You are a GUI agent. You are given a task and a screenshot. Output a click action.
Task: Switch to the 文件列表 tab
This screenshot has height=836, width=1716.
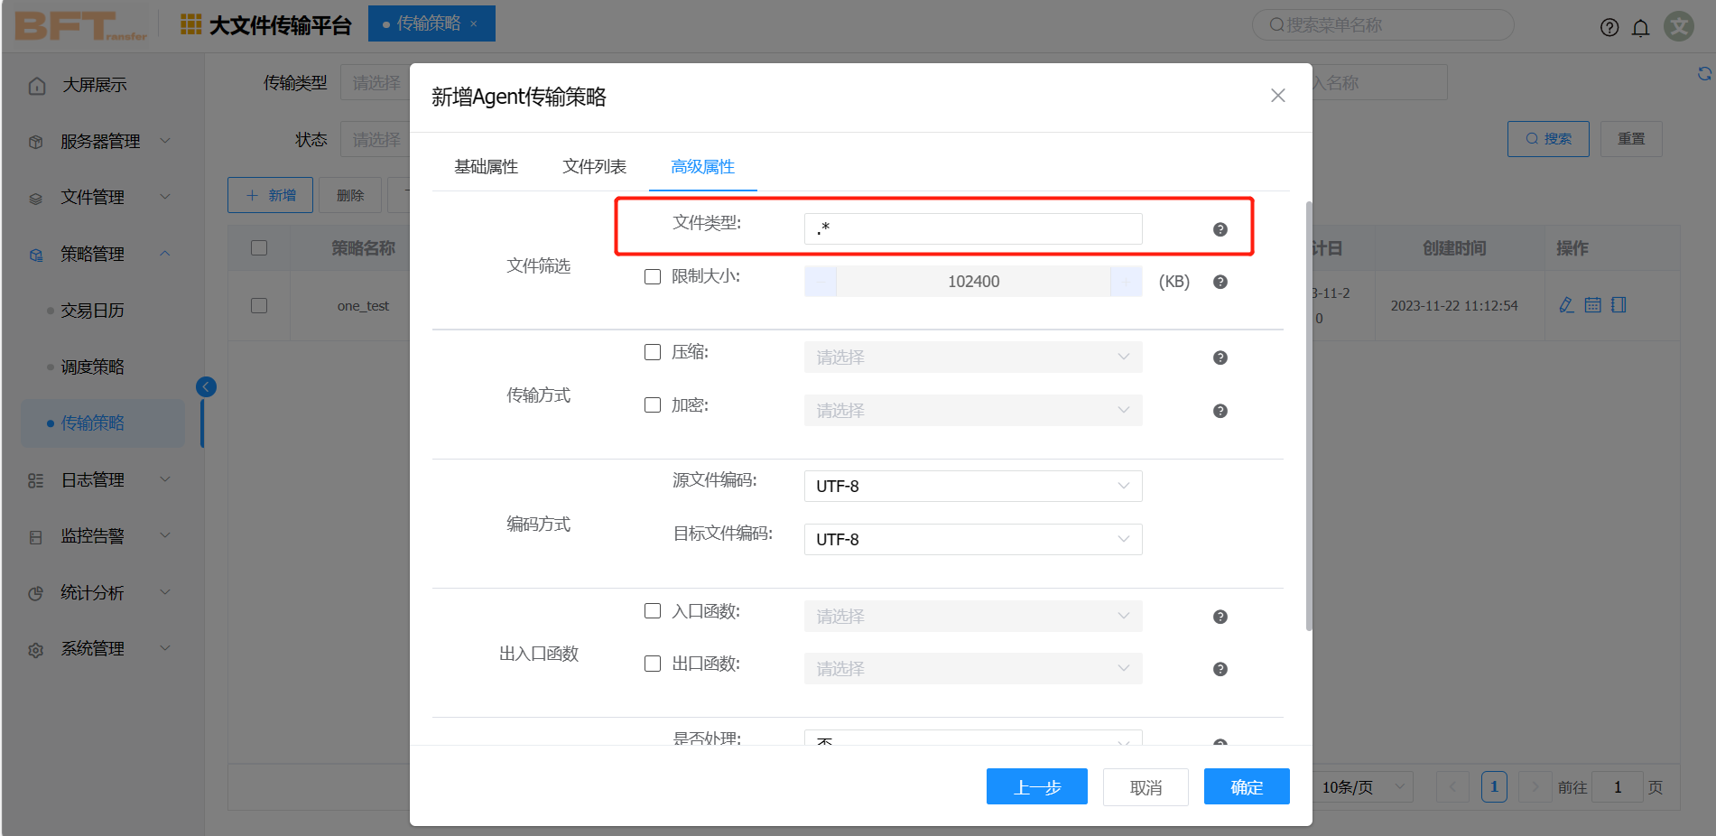point(594,167)
